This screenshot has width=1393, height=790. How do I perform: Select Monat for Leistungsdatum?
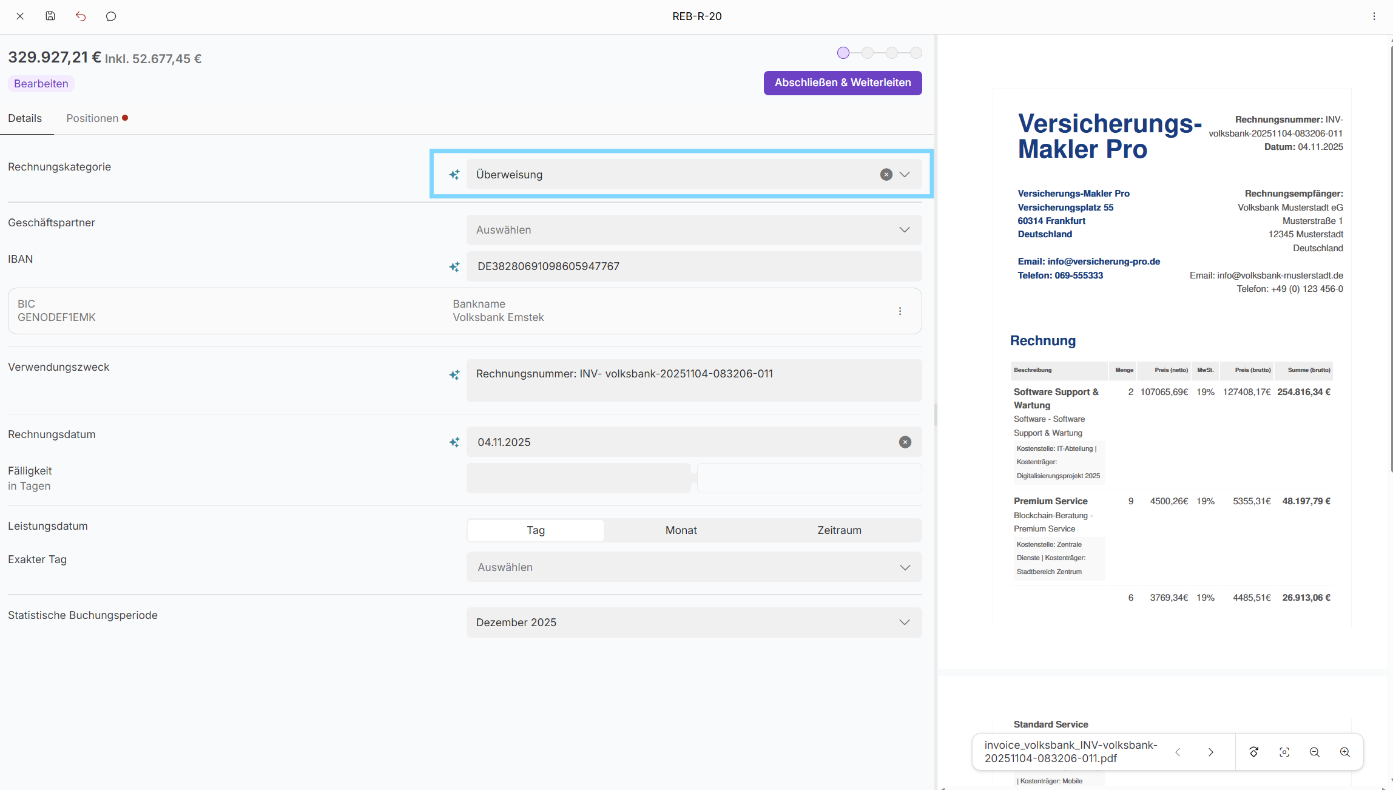click(681, 530)
